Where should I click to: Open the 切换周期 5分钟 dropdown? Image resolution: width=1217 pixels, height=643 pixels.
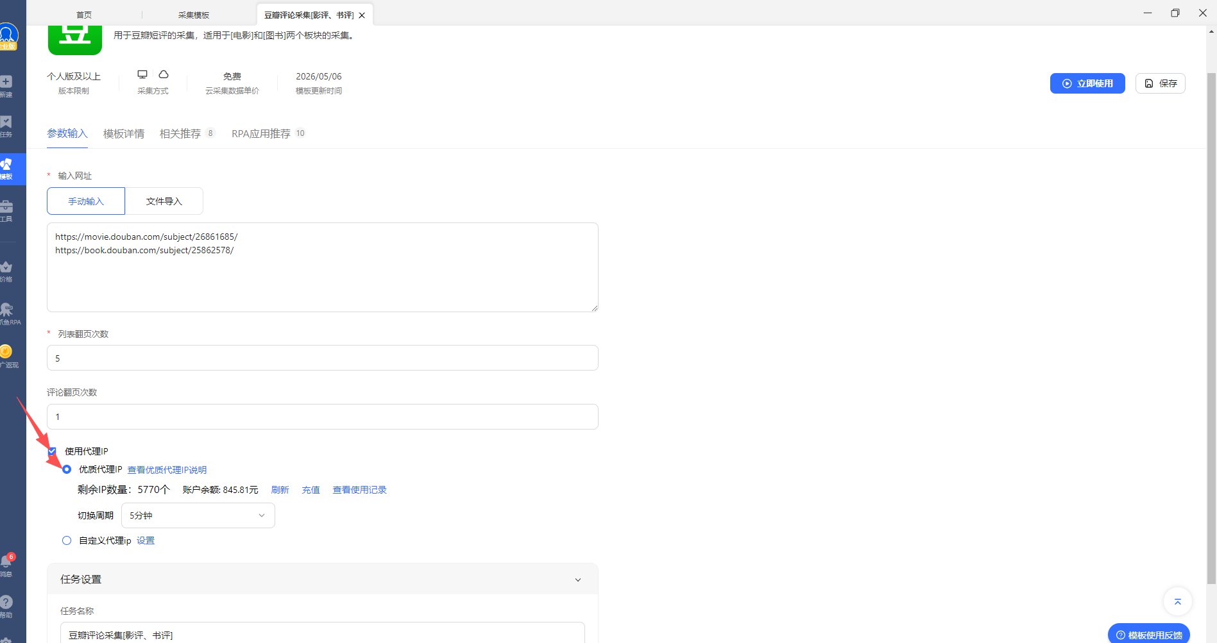pyautogui.click(x=198, y=515)
